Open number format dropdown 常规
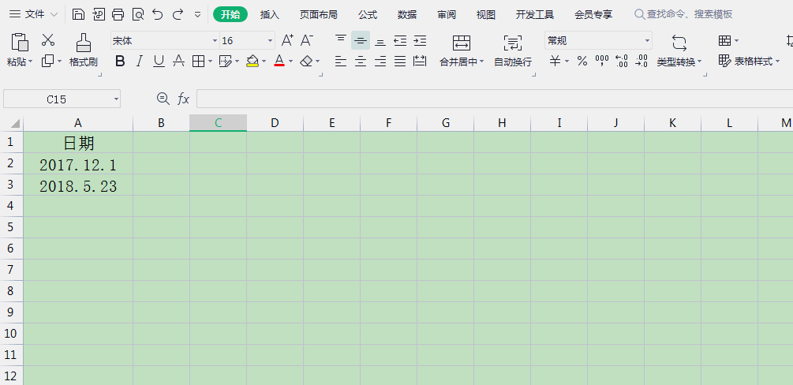Viewport: 793px width, 385px height. coord(647,40)
